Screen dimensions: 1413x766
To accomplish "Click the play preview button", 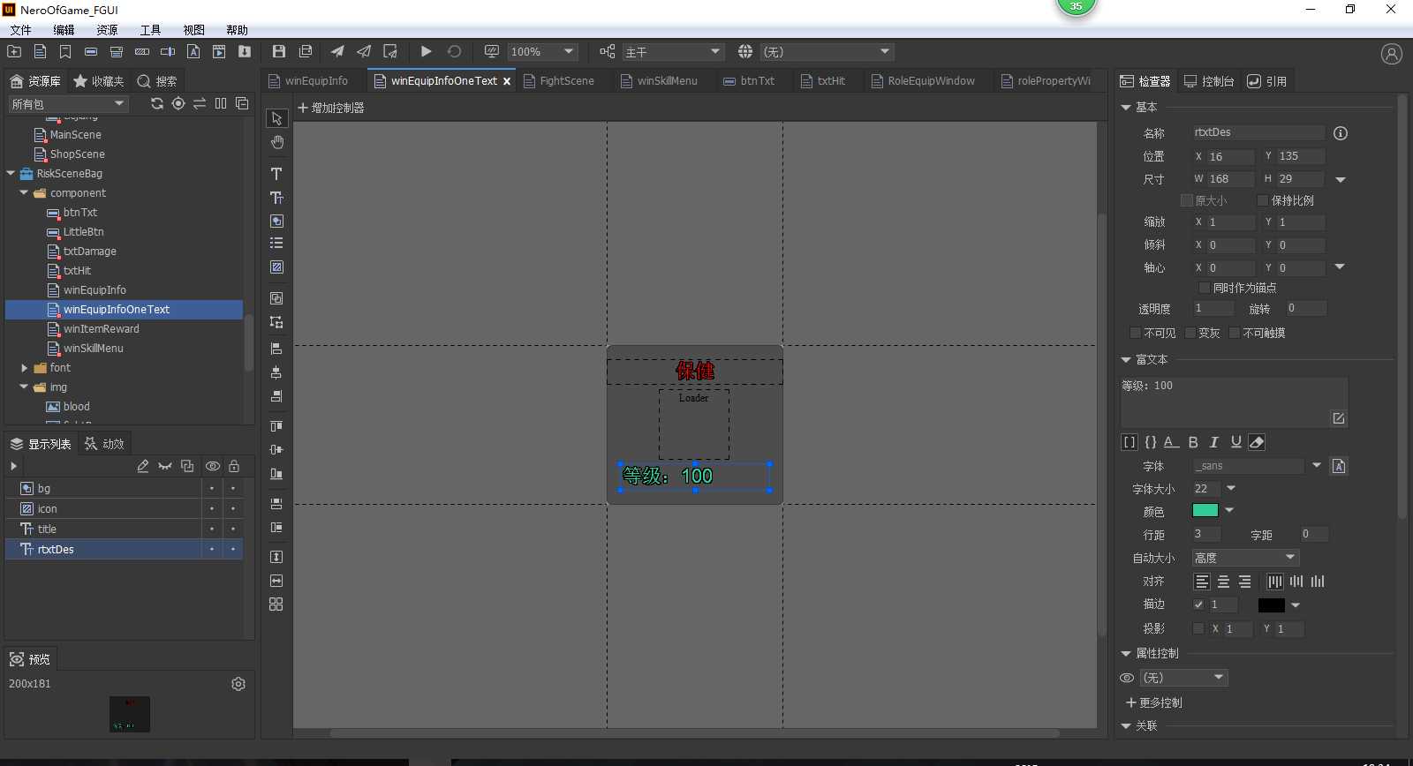I will pos(426,52).
